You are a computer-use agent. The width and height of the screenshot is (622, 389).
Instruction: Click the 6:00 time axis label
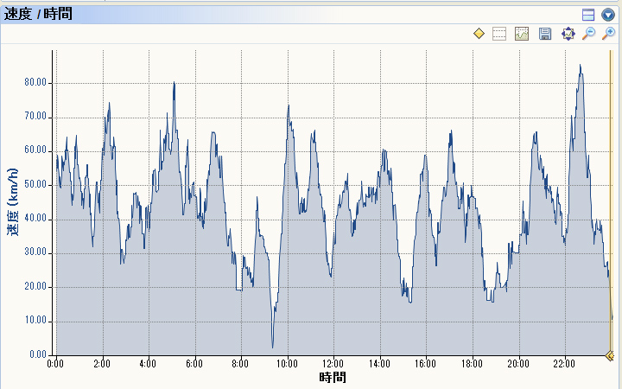pos(194,364)
